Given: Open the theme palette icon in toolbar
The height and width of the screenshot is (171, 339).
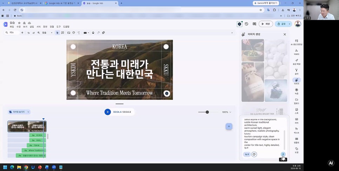Looking at the screenshot, I should coord(74,33).
